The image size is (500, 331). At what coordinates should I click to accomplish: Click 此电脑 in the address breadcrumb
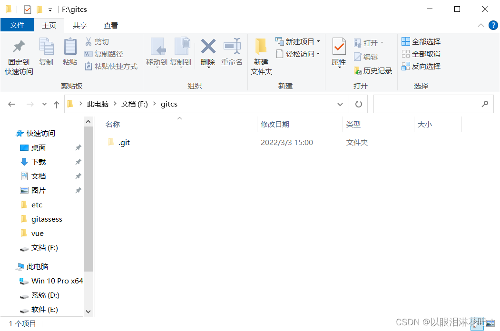pyautogui.click(x=98, y=104)
